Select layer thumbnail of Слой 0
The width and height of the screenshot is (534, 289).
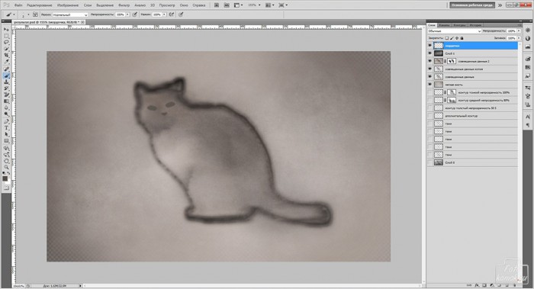[x=439, y=162]
